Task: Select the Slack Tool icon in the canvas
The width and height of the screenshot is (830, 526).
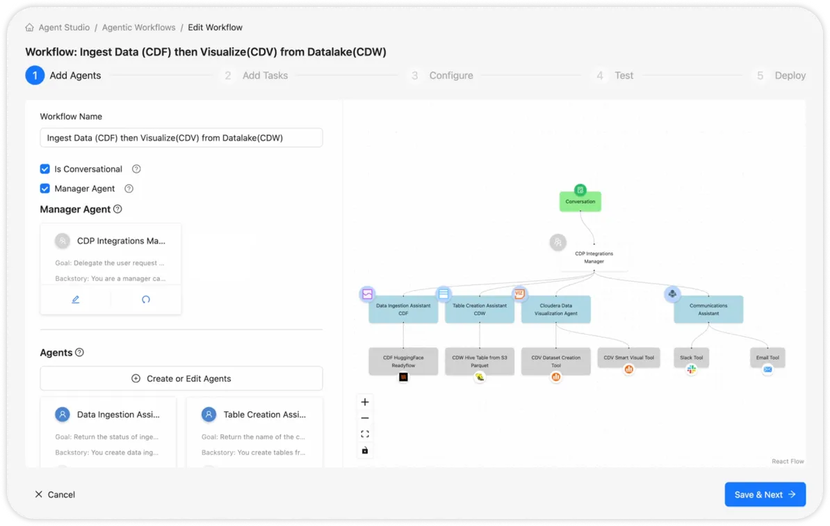Action: click(x=691, y=368)
